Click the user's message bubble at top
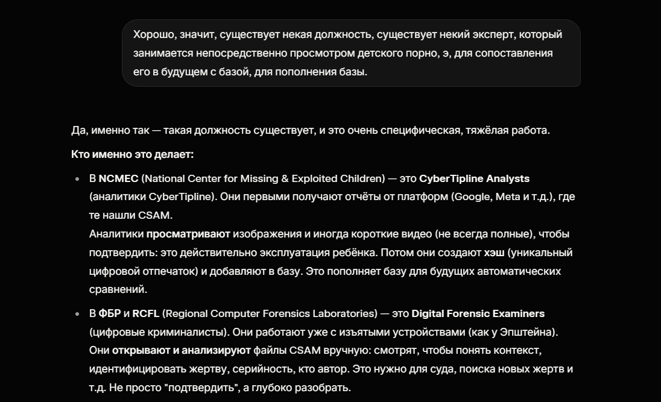Screen dimensions: 661x402 351,53
